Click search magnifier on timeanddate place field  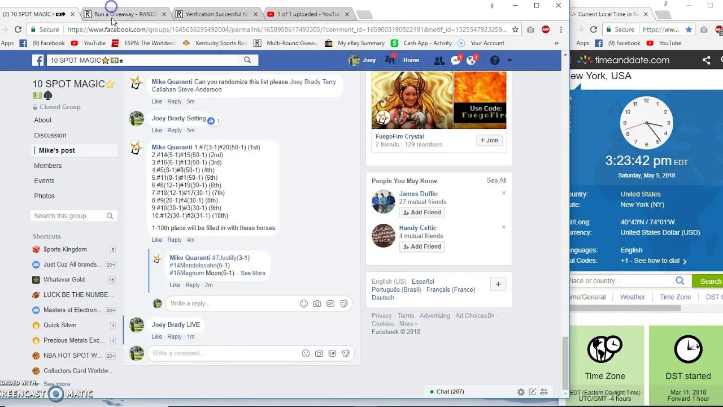click(x=680, y=281)
